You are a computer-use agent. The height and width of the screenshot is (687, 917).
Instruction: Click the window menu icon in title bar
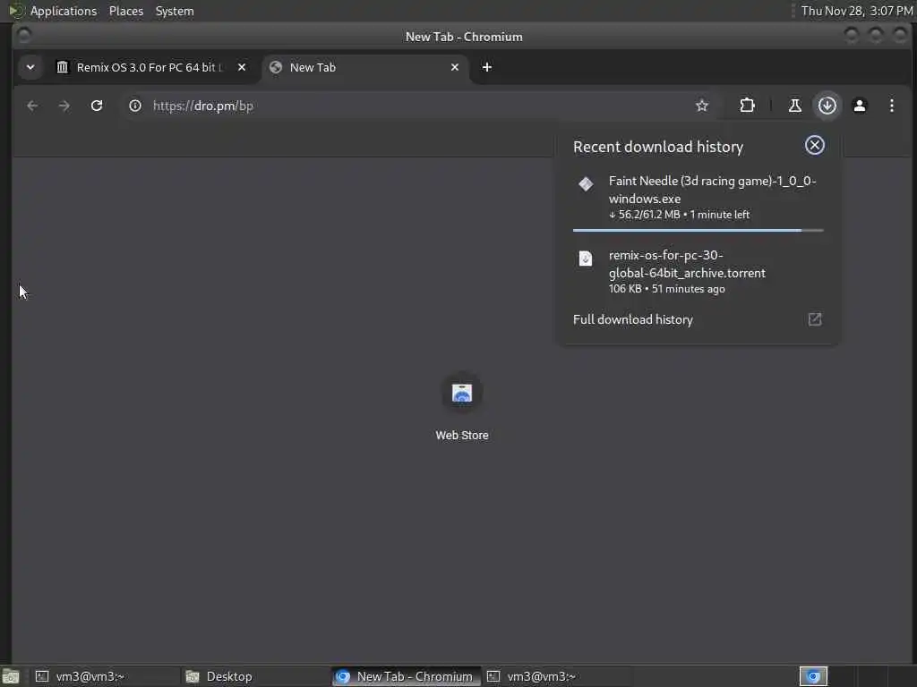point(24,36)
